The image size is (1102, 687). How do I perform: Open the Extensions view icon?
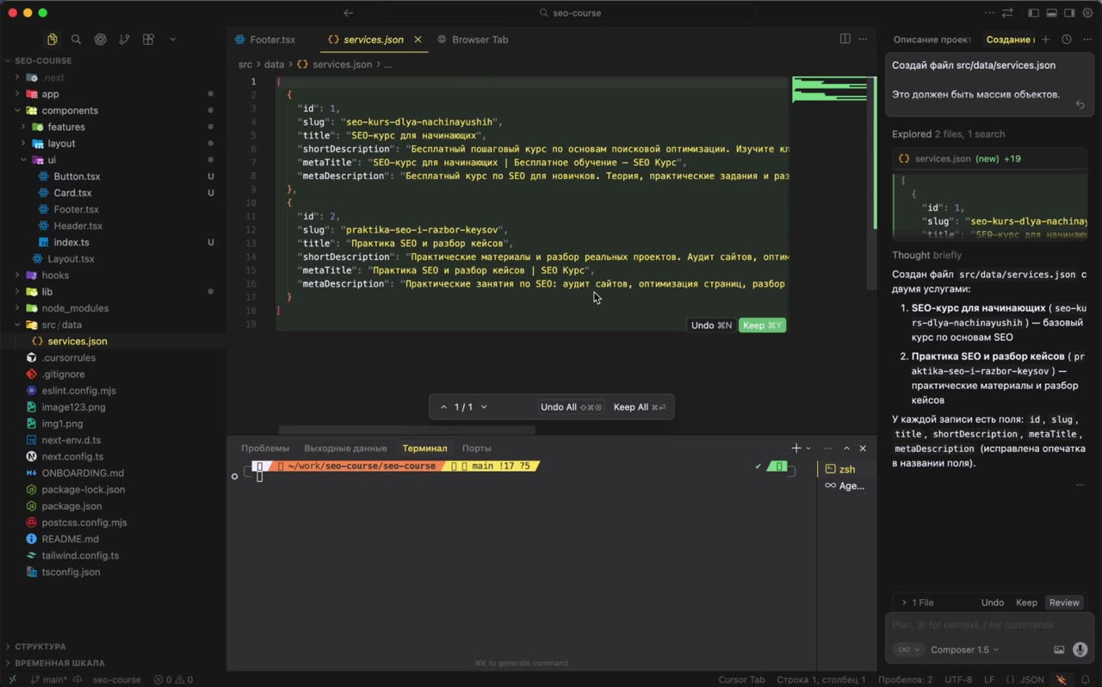coord(148,40)
